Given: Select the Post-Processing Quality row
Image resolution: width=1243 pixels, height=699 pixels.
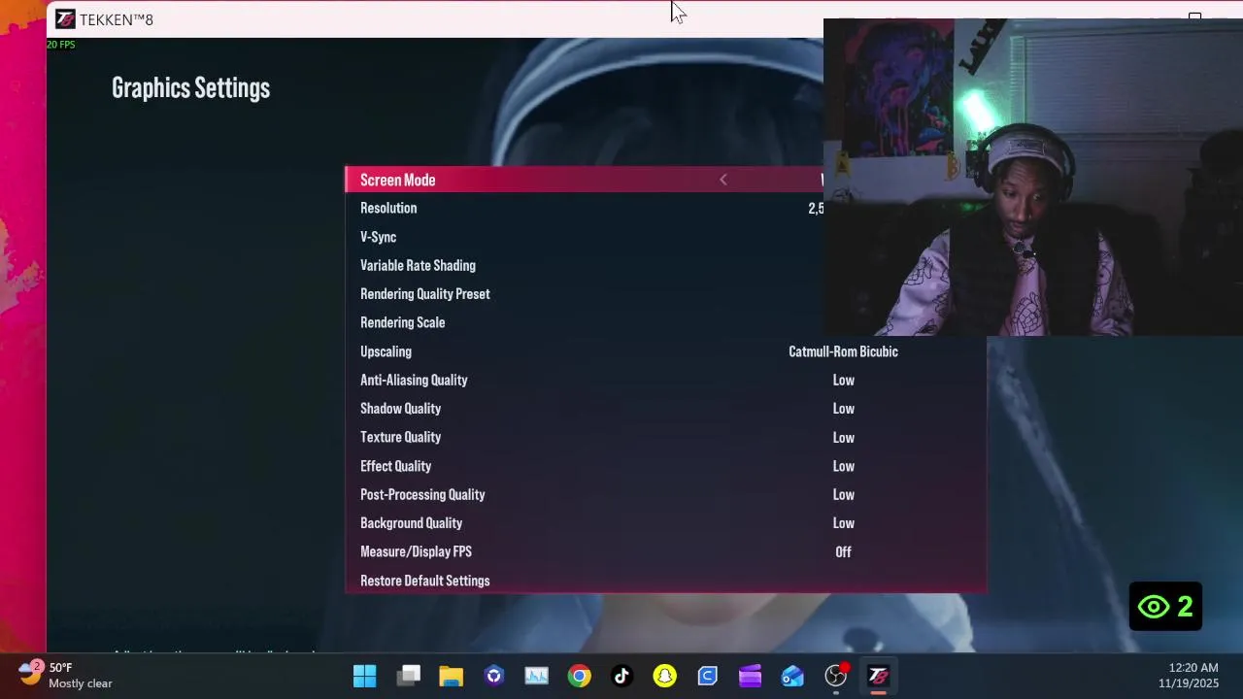Looking at the screenshot, I should 665,494.
